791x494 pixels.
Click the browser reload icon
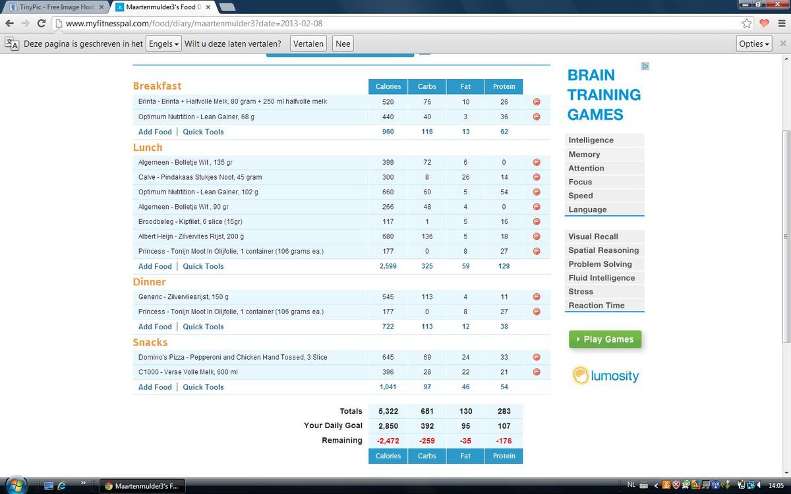coord(42,23)
